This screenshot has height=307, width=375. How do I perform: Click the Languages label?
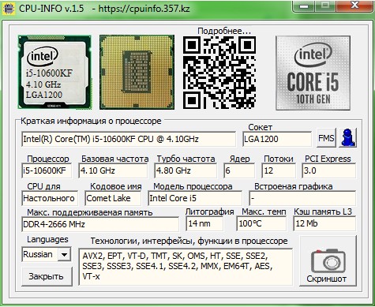pyautogui.click(x=47, y=239)
